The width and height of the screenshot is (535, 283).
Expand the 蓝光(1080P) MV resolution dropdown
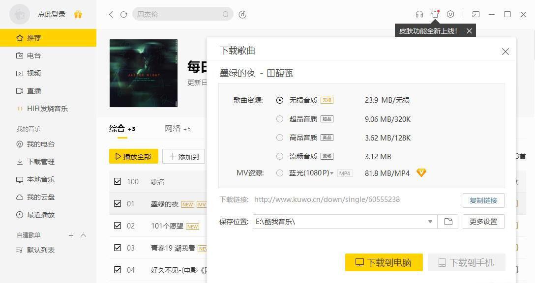click(331, 173)
